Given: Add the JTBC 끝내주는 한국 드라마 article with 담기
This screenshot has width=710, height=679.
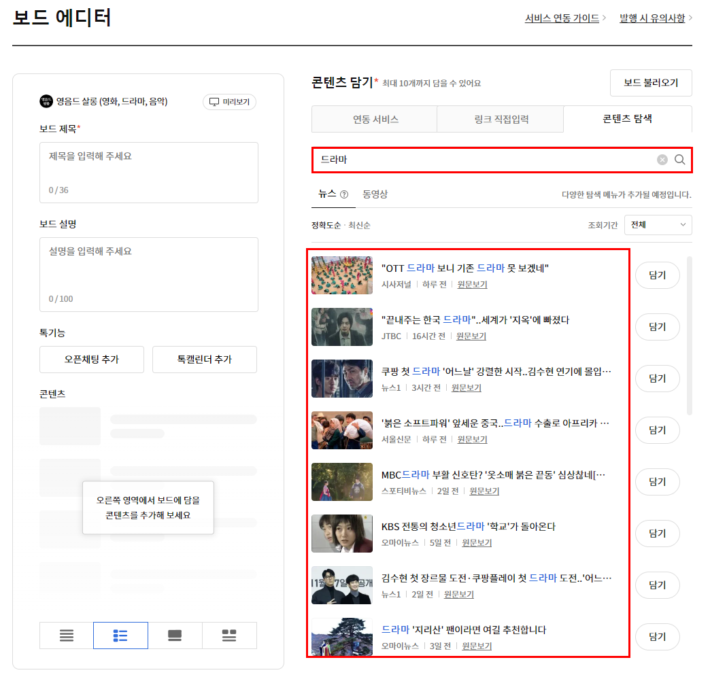Looking at the screenshot, I should pos(658,327).
